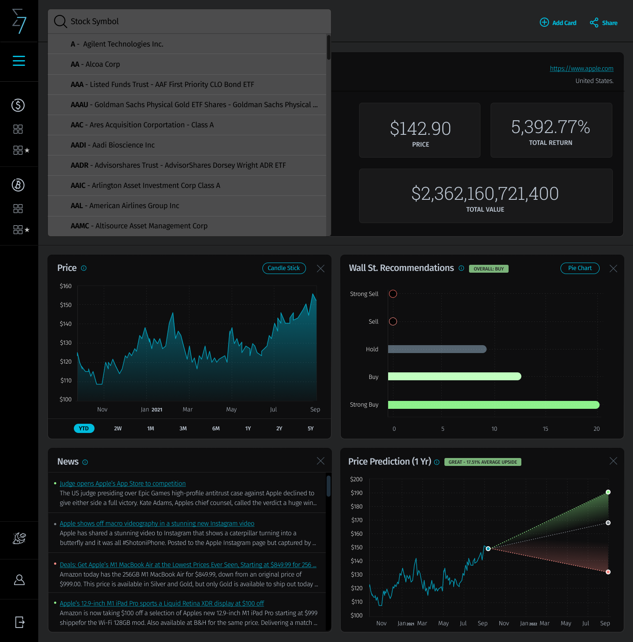Click the app logo in the sidebar
The width and height of the screenshot is (633, 642).
pyautogui.click(x=19, y=21)
